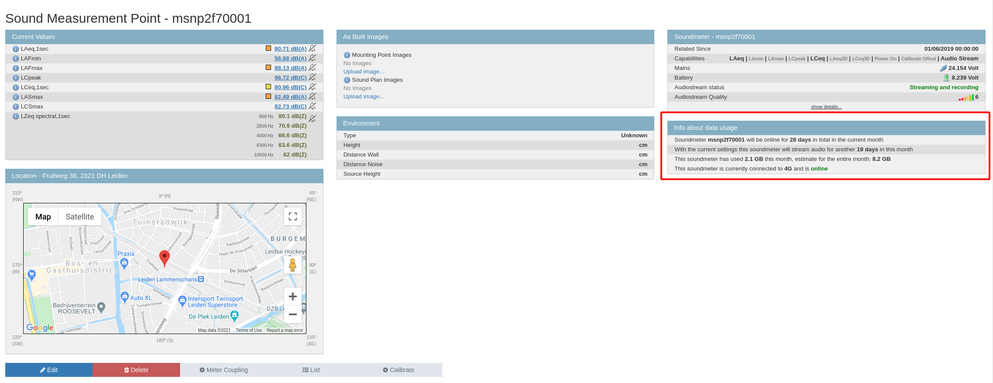The height and width of the screenshot is (383, 993).
Task: Toggle the alarm bell for LASmax
Action: [312, 97]
